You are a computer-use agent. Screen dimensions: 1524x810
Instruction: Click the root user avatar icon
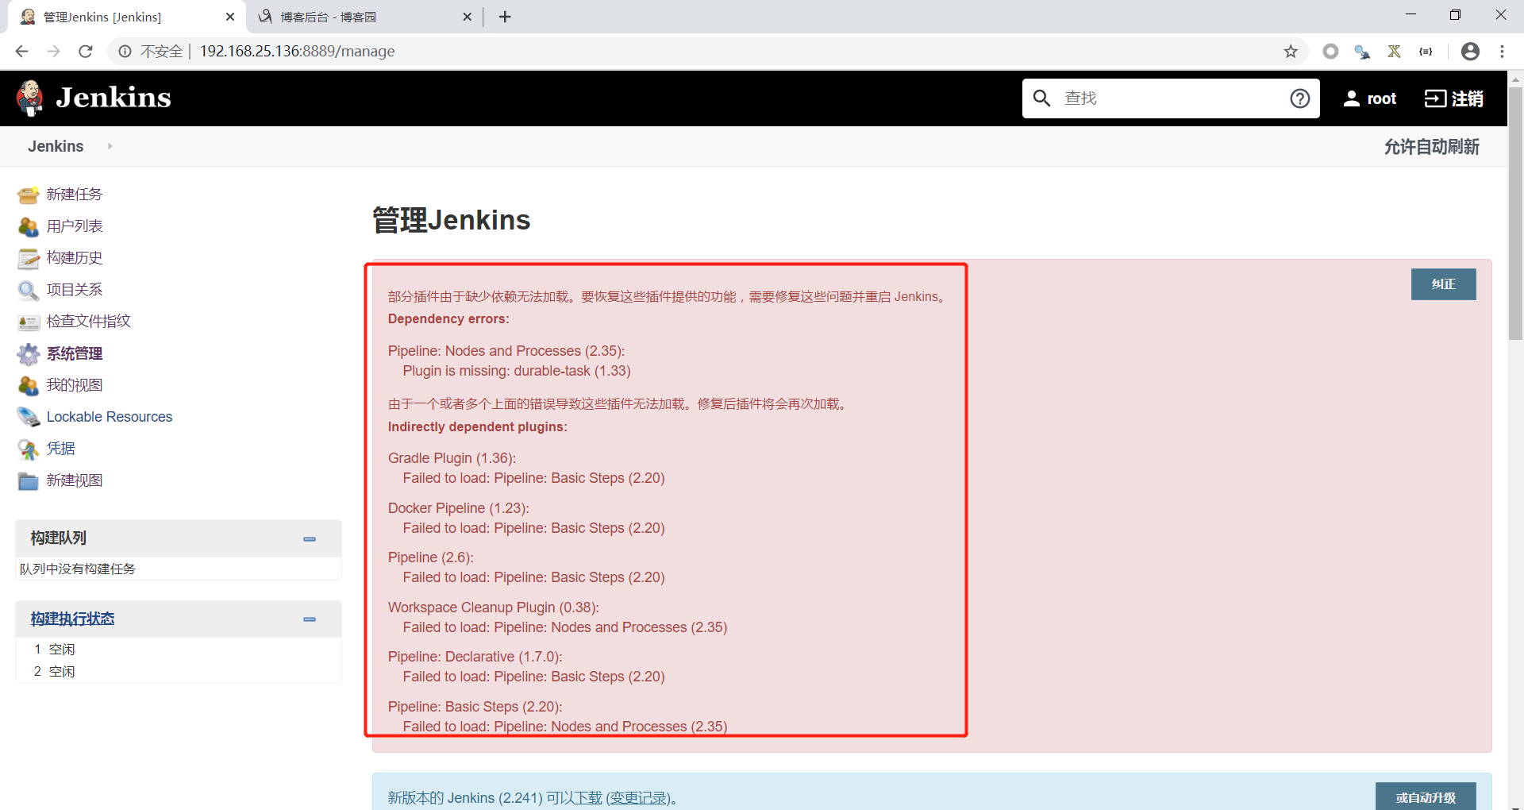[1351, 98]
